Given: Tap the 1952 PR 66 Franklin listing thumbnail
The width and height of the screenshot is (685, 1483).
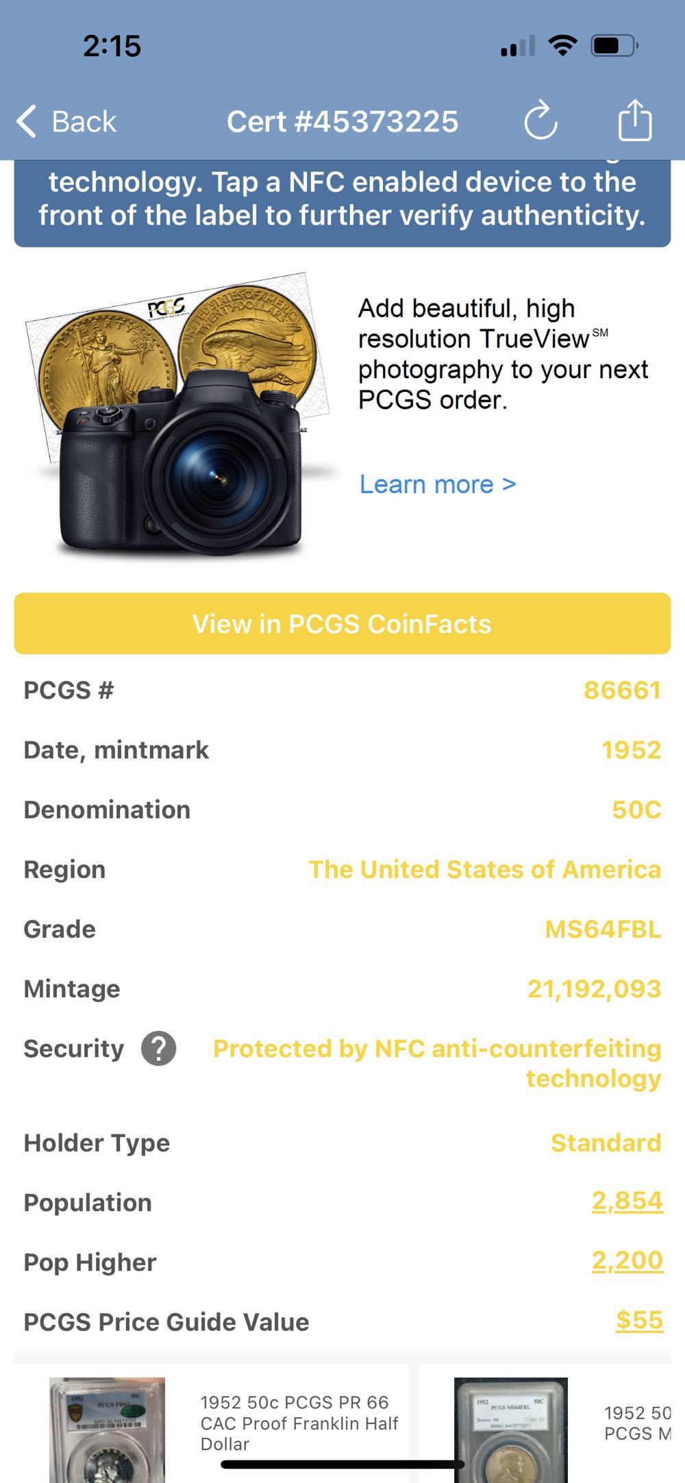Looking at the screenshot, I should [x=107, y=1428].
